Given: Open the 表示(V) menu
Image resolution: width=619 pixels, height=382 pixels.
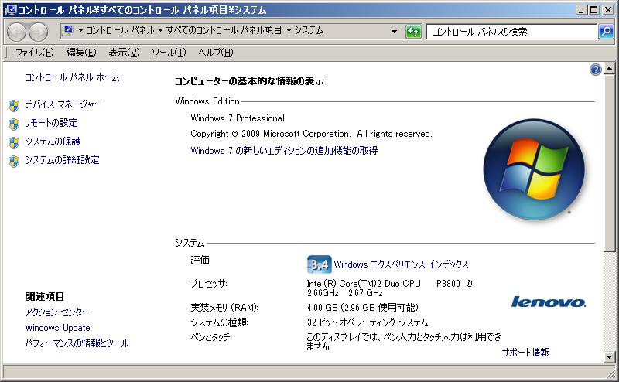Looking at the screenshot, I should tap(124, 53).
